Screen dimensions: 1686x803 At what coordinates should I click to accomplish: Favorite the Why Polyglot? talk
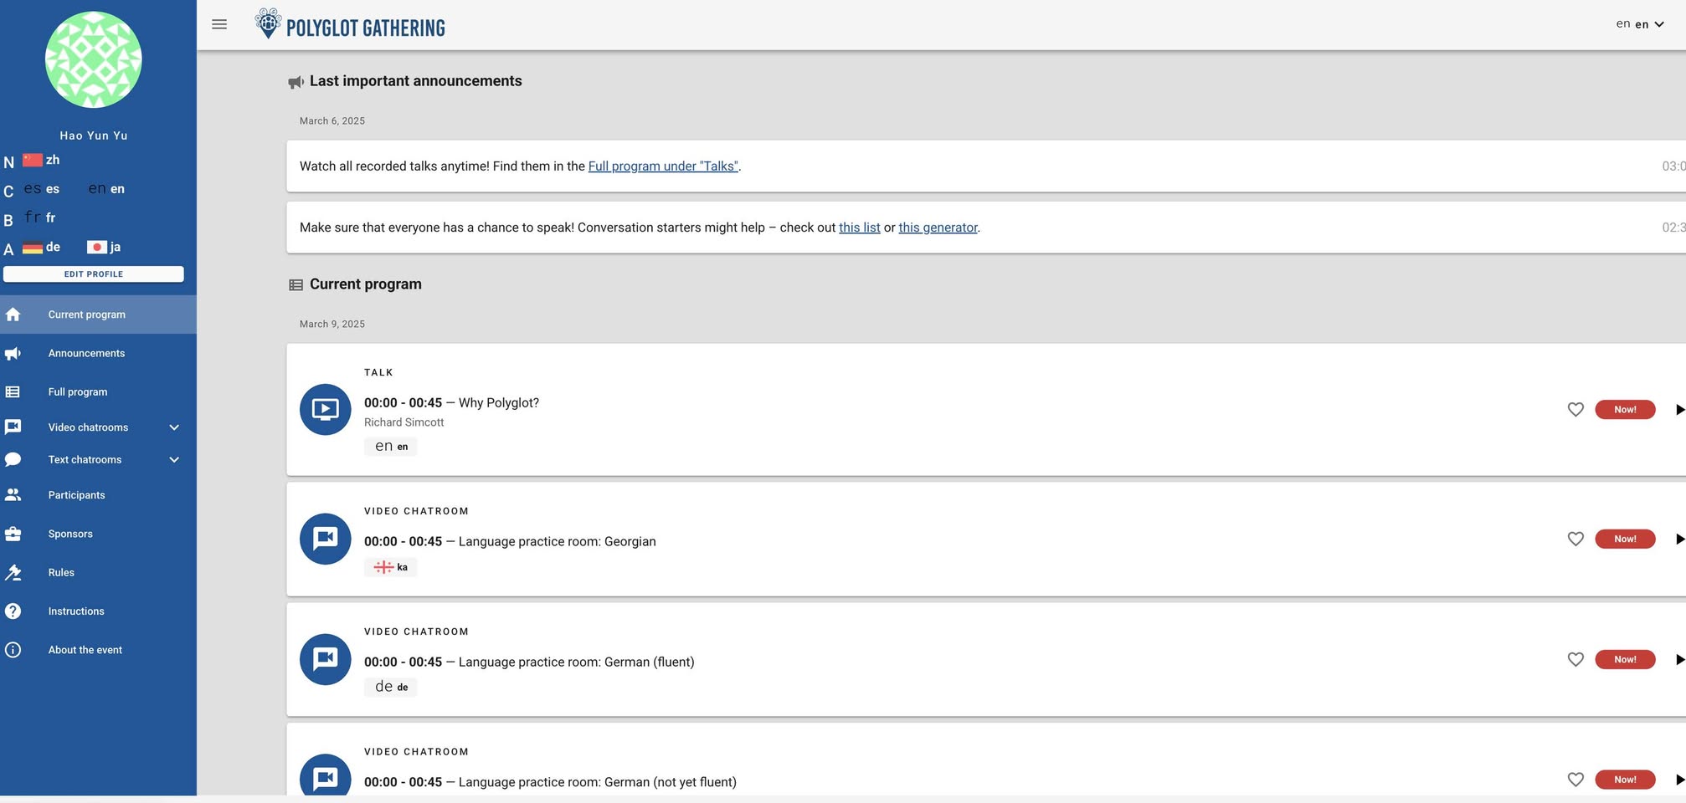pos(1575,410)
